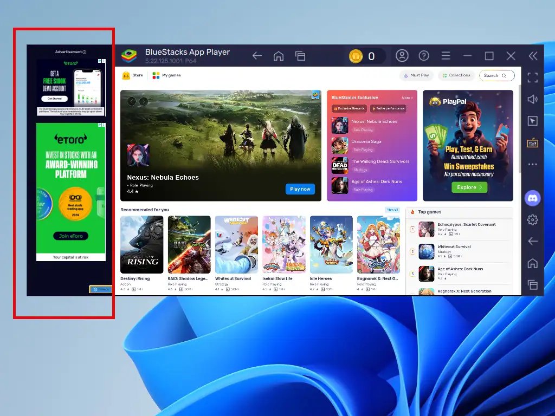Screen dimensions: 555x416
Task: Expand BlueStacks Exclusive with More link
Action: (x=406, y=98)
